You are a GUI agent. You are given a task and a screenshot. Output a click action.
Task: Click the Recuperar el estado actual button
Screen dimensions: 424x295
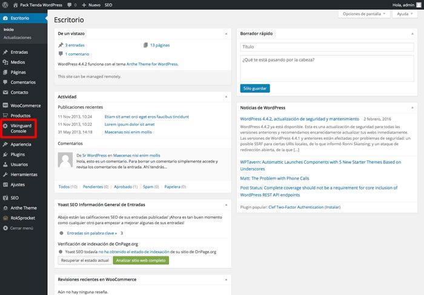tap(85, 261)
